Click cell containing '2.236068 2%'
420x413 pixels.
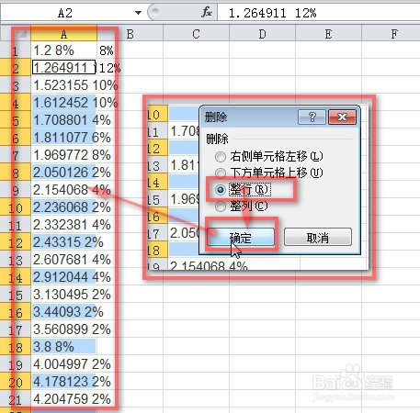63,207
